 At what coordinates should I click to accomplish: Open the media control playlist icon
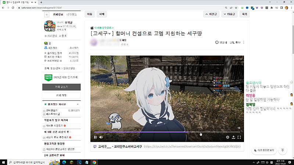[x=276, y=8]
